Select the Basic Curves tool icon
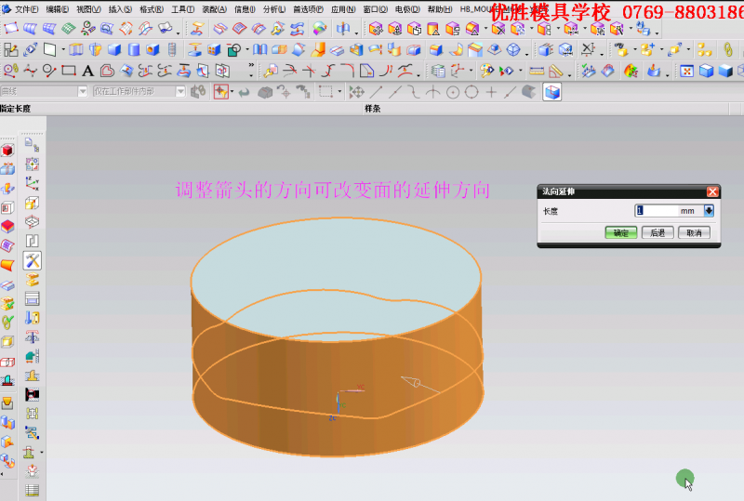The height and width of the screenshot is (501, 744). point(49,72)
